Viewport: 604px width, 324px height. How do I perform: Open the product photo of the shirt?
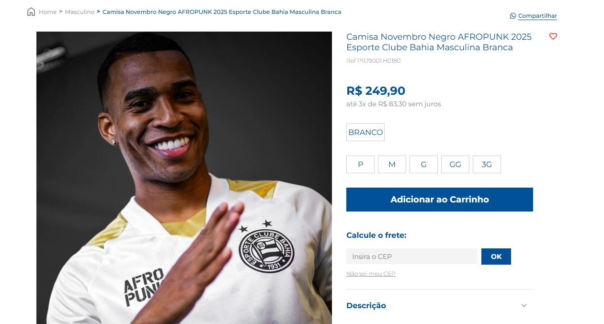(184, 178)
